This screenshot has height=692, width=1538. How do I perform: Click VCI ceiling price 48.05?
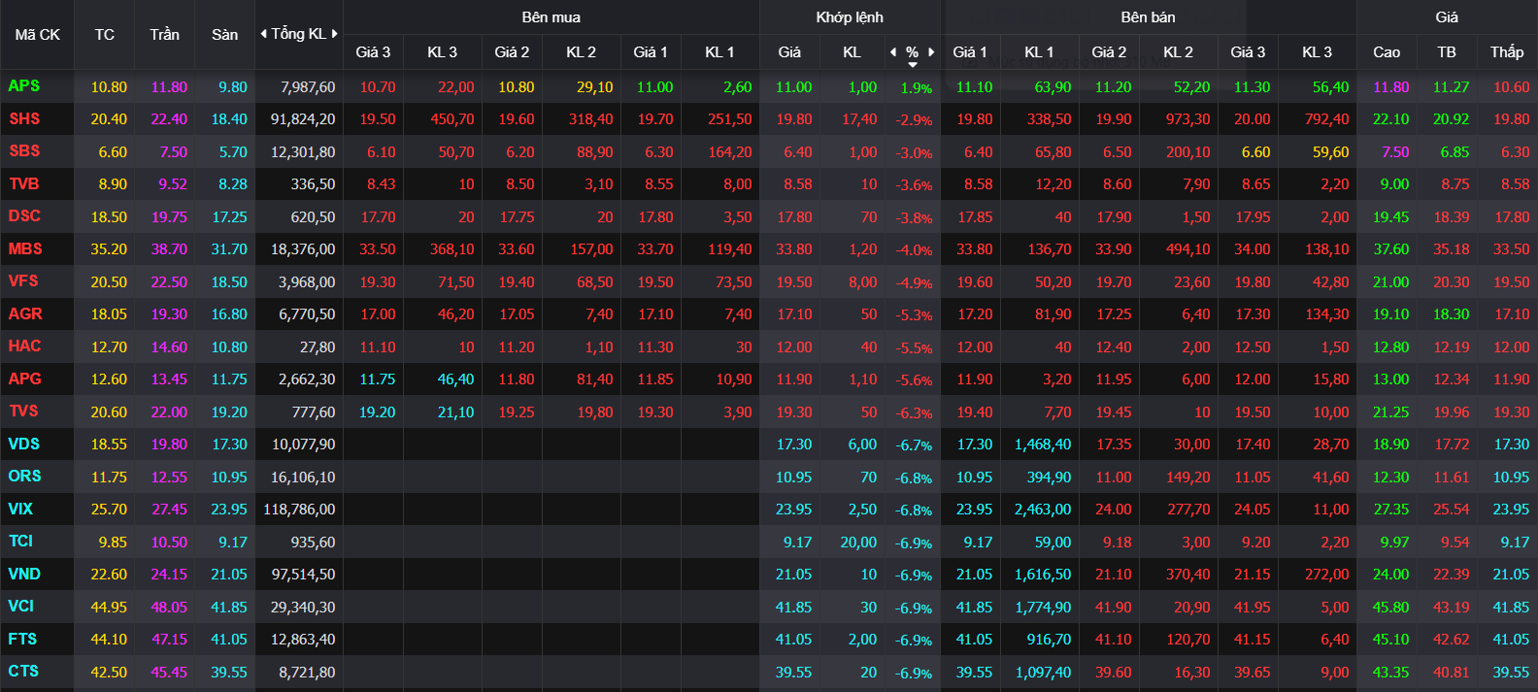(x=169, y=608)
